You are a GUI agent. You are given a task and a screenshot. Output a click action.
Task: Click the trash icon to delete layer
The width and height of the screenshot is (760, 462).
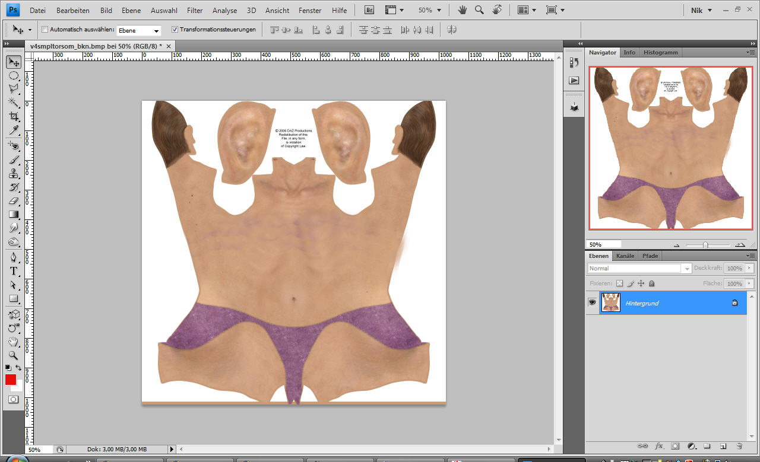click(739, 445)
